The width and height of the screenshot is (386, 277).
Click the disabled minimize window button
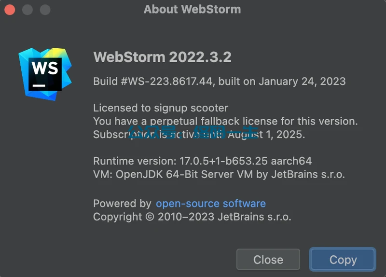point(28,10)
